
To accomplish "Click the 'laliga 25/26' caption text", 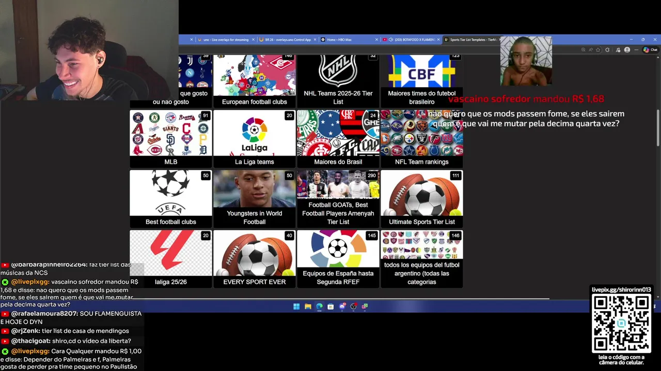I will [x=170, y=282].
